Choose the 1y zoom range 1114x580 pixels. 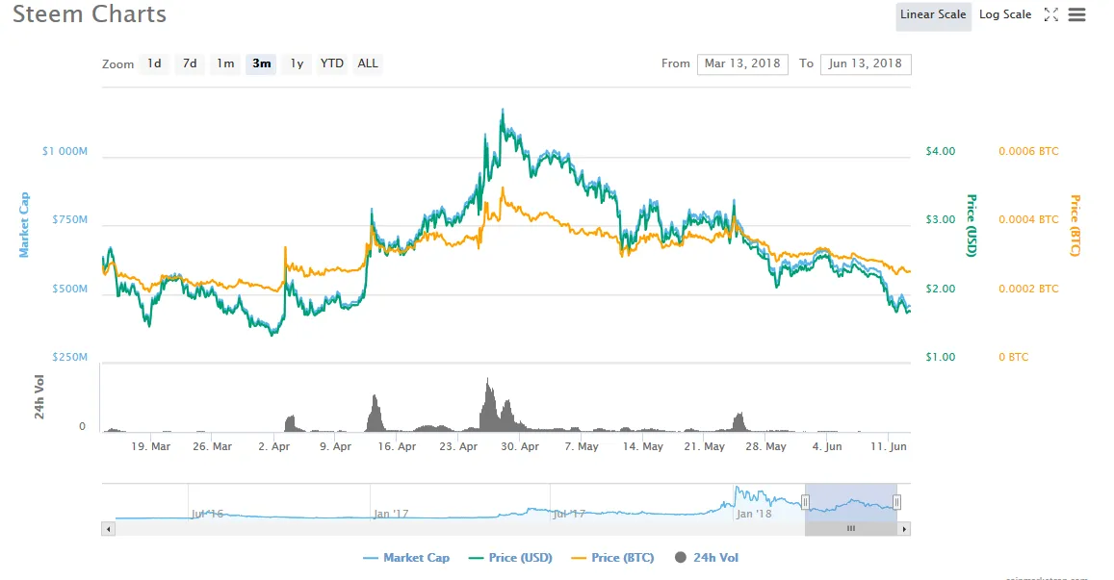pos(297,63)
